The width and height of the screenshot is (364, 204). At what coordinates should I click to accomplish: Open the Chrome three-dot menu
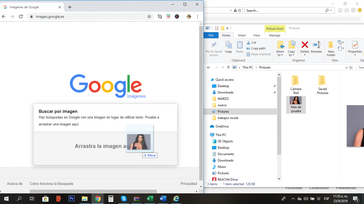click(x=198, y=16)
